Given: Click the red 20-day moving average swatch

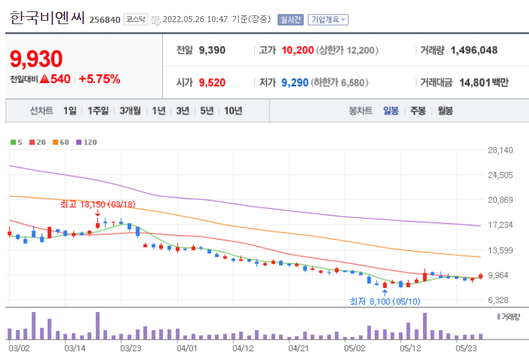Looking at the screenshot, I should point(32,142).
